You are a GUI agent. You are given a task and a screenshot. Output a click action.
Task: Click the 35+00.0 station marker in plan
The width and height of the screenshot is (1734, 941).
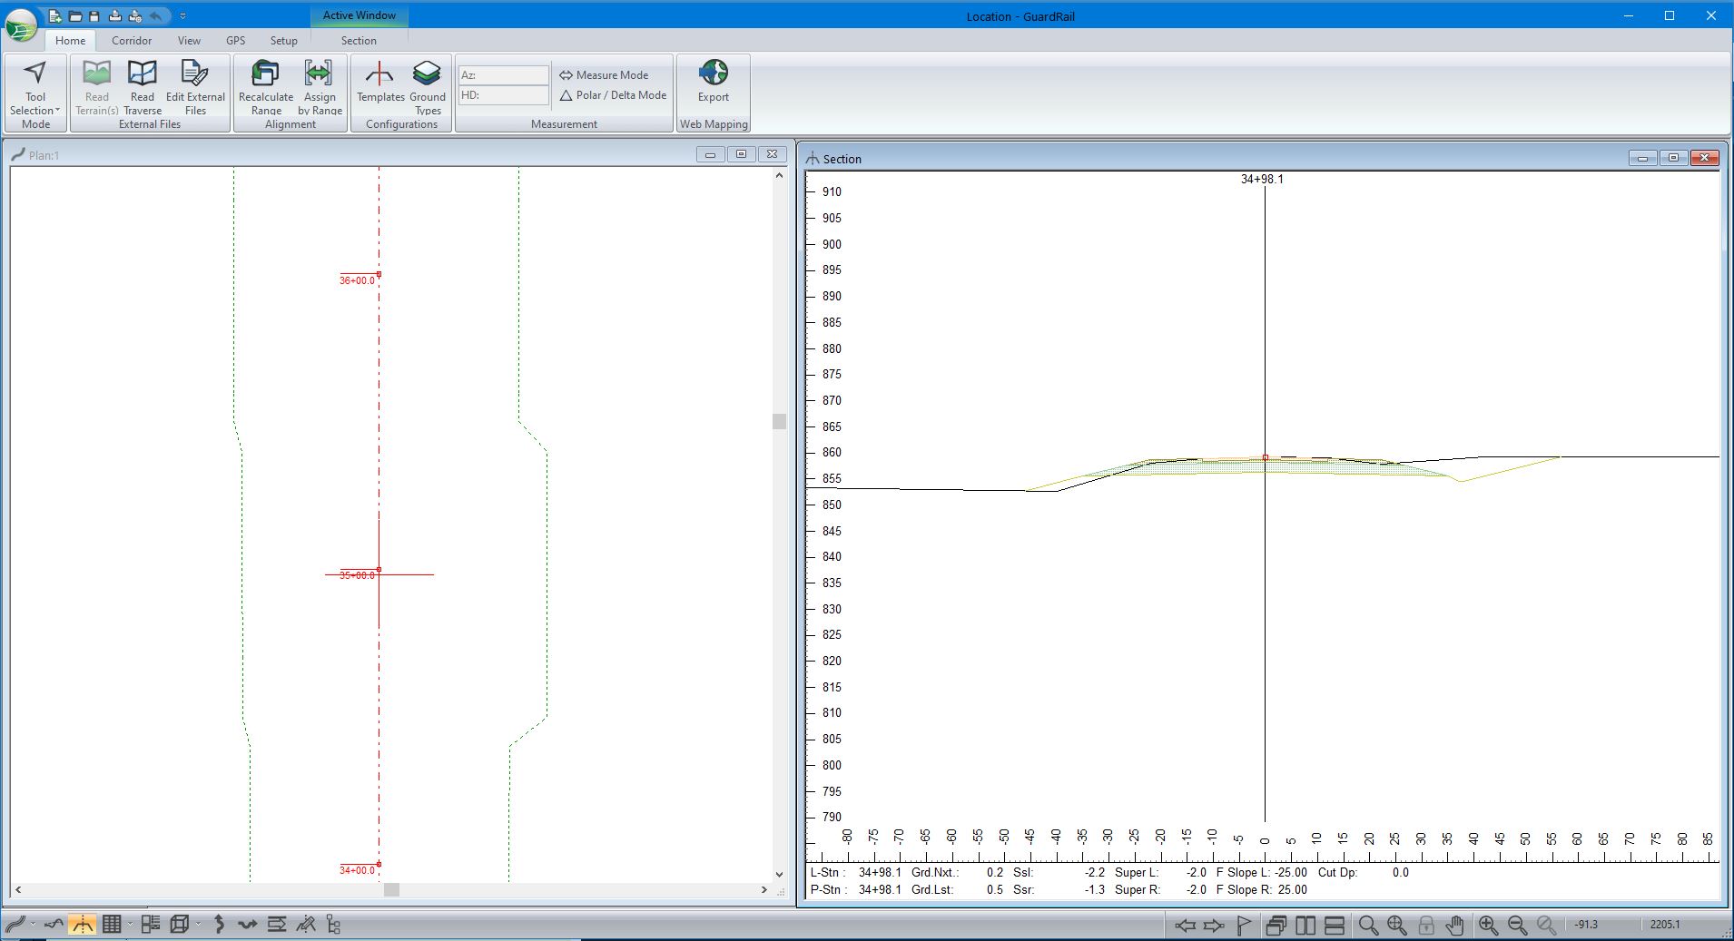pyautogui.click(x=379, y=570)
